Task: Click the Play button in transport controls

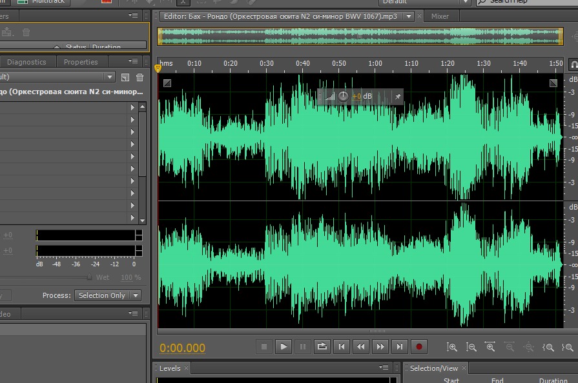Action: (284, 347)
